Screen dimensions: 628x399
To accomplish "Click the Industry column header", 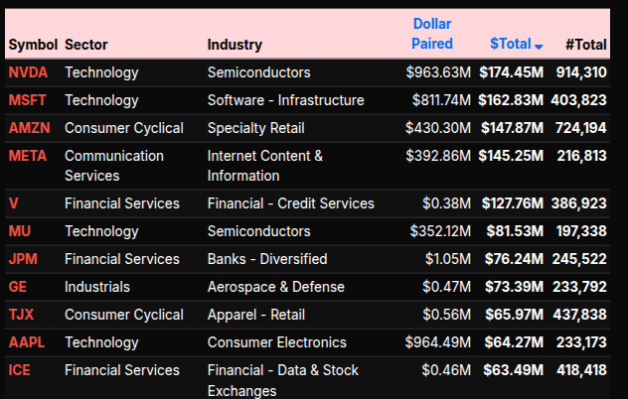I will [235, 44].
